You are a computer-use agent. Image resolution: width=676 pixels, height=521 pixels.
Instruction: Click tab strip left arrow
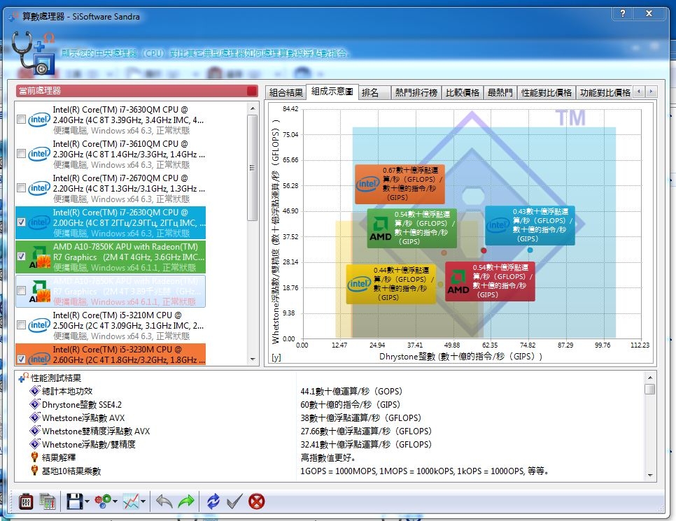coord(639,92)
